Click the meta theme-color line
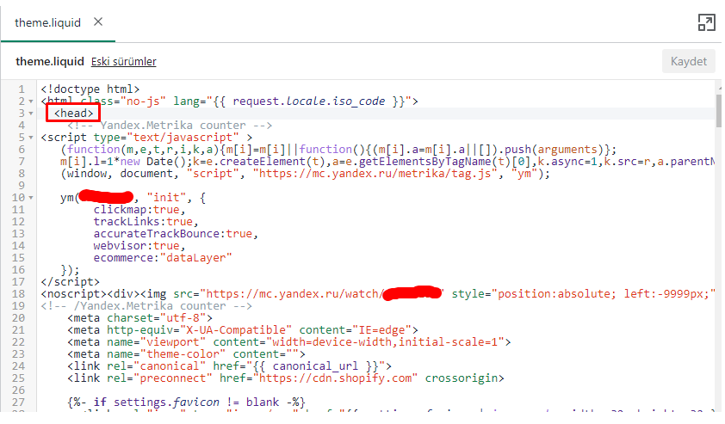This screenshot has height=424, width=725. point(186,353)
